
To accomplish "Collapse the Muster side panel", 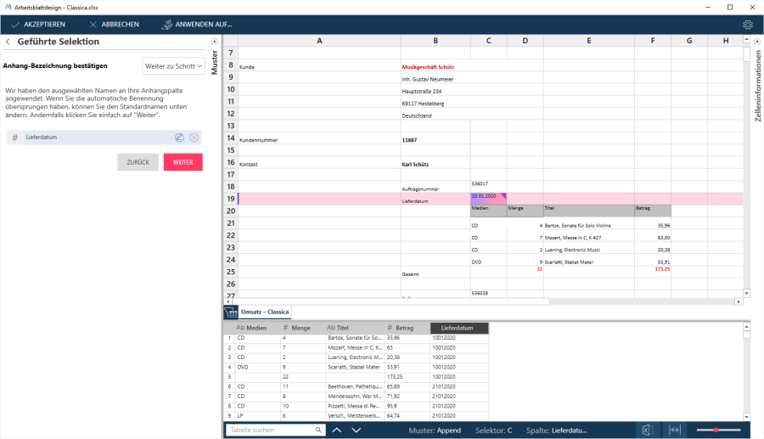I will pos(215,42).
